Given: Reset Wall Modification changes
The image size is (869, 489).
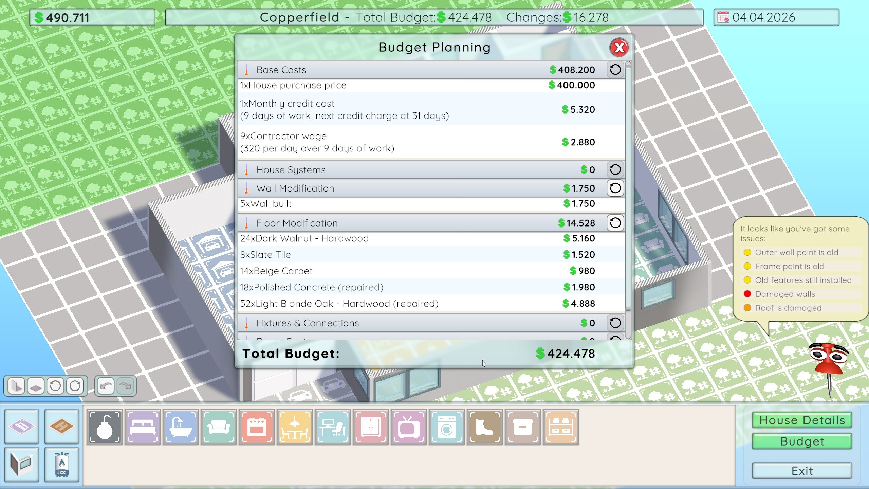Looking at the screenshot, I should click(x=615, y=188).
